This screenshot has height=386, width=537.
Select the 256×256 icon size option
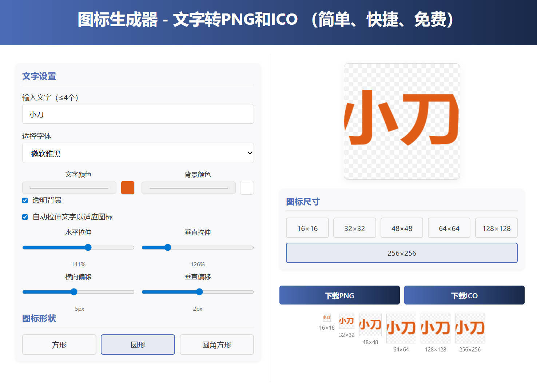402,252
